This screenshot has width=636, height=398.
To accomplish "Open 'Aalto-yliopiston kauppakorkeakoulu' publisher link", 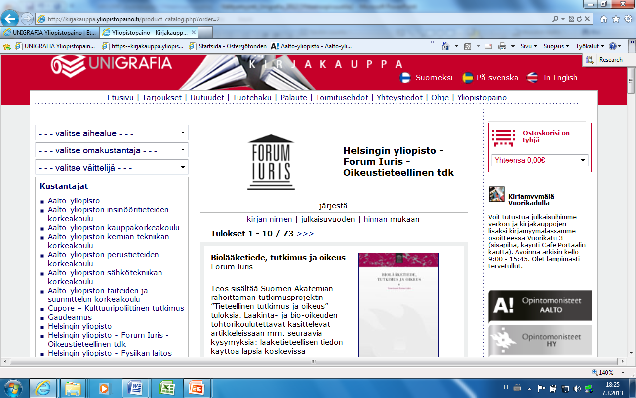I will (114, 228).
